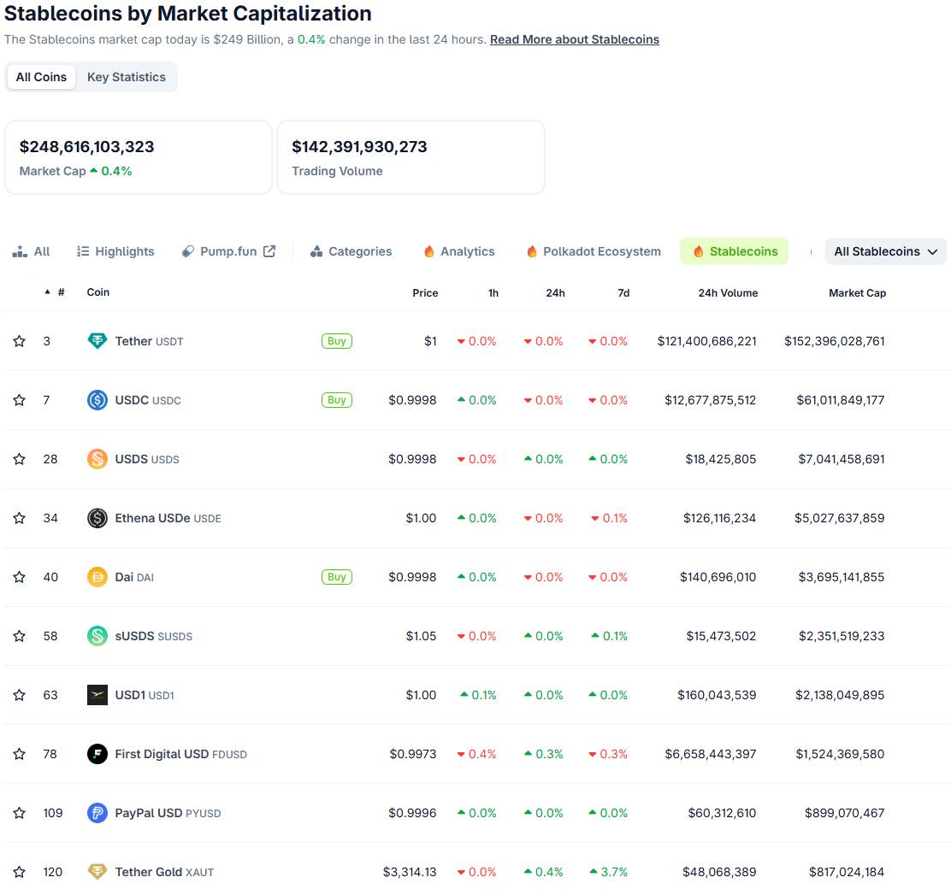Open the Dai coin page link
The width and height of the screenshot is (951, 895).
134,577
